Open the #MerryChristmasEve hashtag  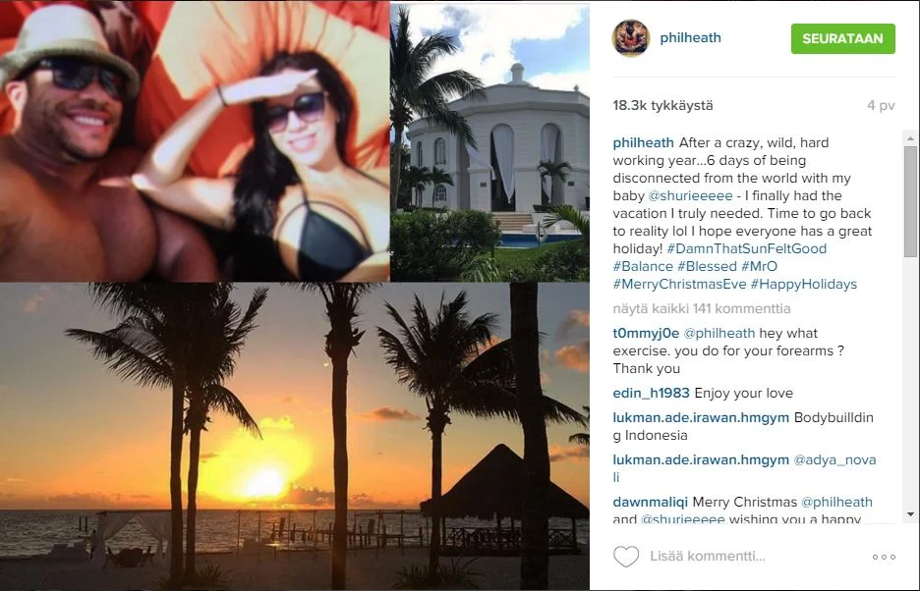coord(679,285)
